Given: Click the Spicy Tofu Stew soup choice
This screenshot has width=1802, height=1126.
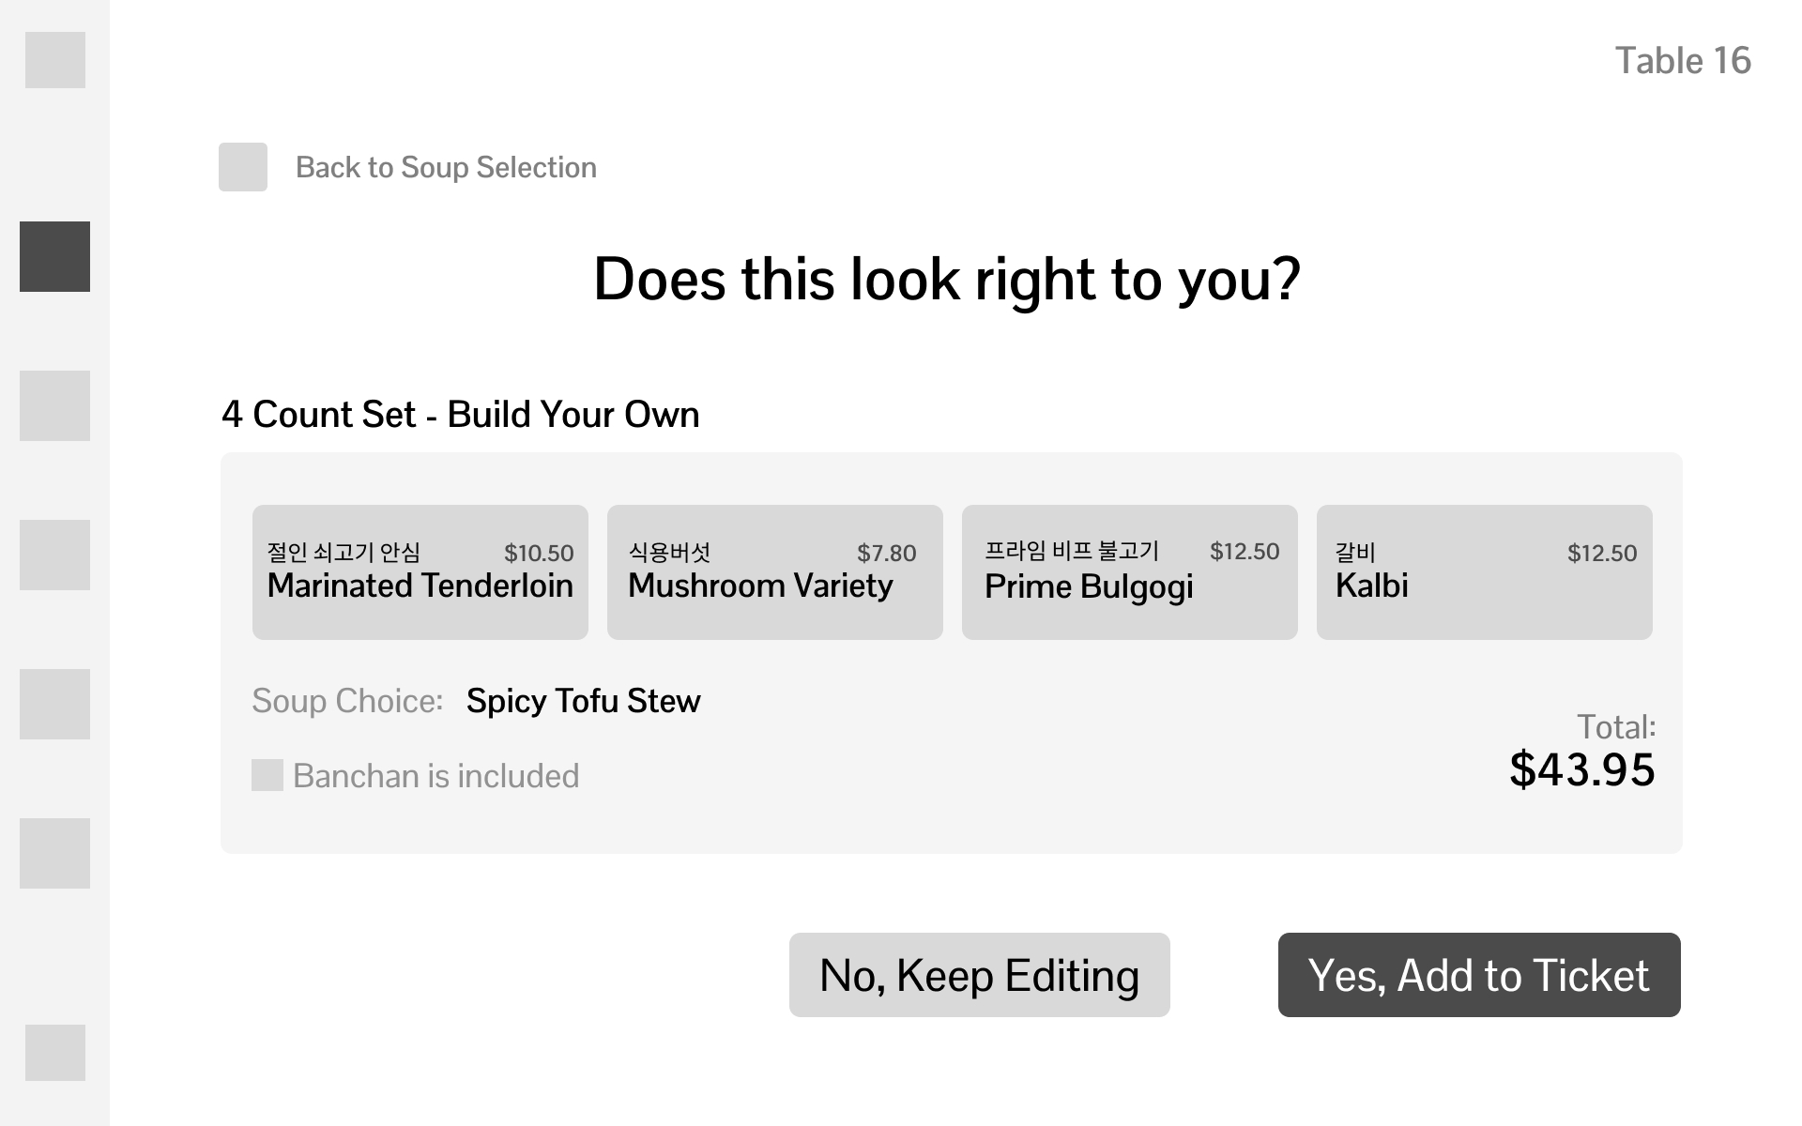Looking at the screenshot, I should (x=583, y=701).
